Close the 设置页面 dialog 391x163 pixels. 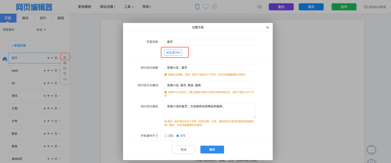(268, 27)
